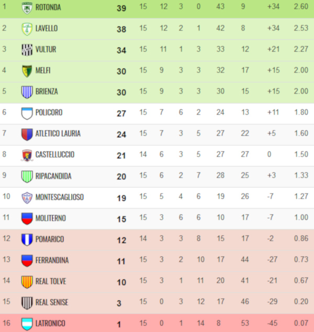Select the Brienza blue striped shield
The width and height of the screenshot is (314, 332).
click(27, 92)
